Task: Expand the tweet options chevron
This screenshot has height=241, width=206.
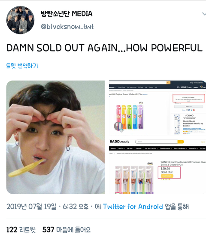Action: [204, 14]
